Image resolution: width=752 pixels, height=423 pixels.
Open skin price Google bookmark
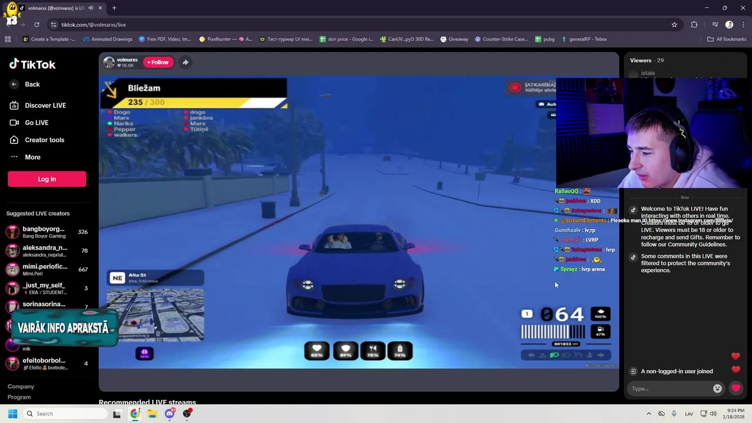click(347, 39)
